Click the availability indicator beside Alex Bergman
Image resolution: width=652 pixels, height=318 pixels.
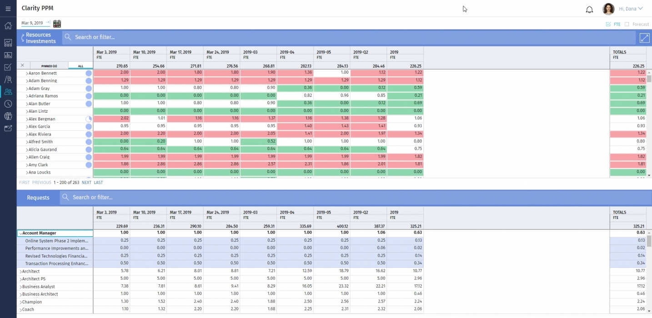click(x=89, y=118)
